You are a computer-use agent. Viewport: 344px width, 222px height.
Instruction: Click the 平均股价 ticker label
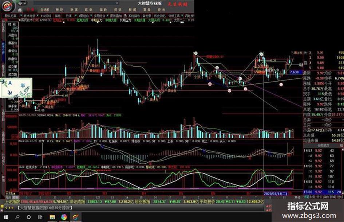click(x=207, y=202)
